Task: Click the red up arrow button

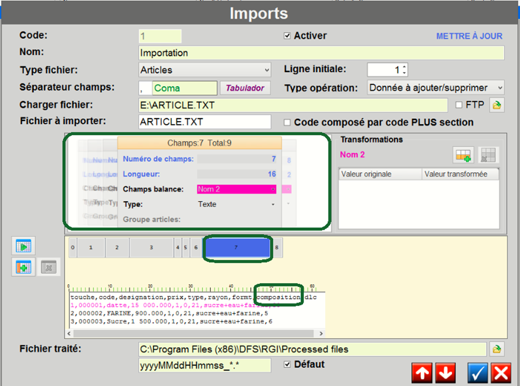Action: point(422,373)
